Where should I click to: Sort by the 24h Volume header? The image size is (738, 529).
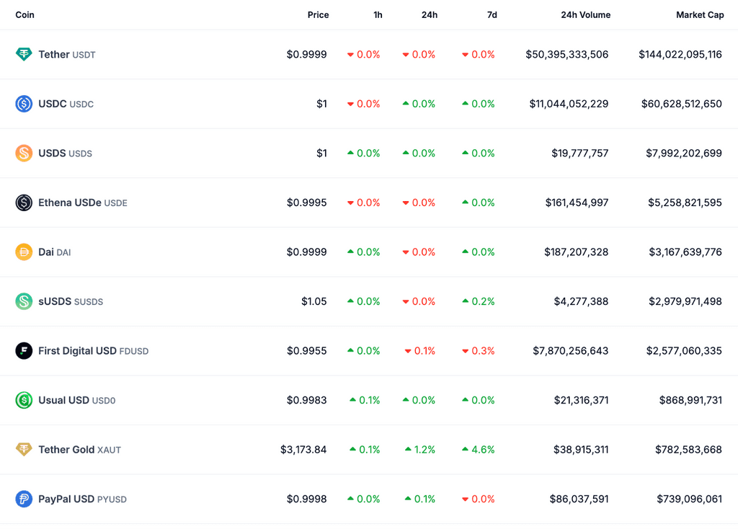585,15
